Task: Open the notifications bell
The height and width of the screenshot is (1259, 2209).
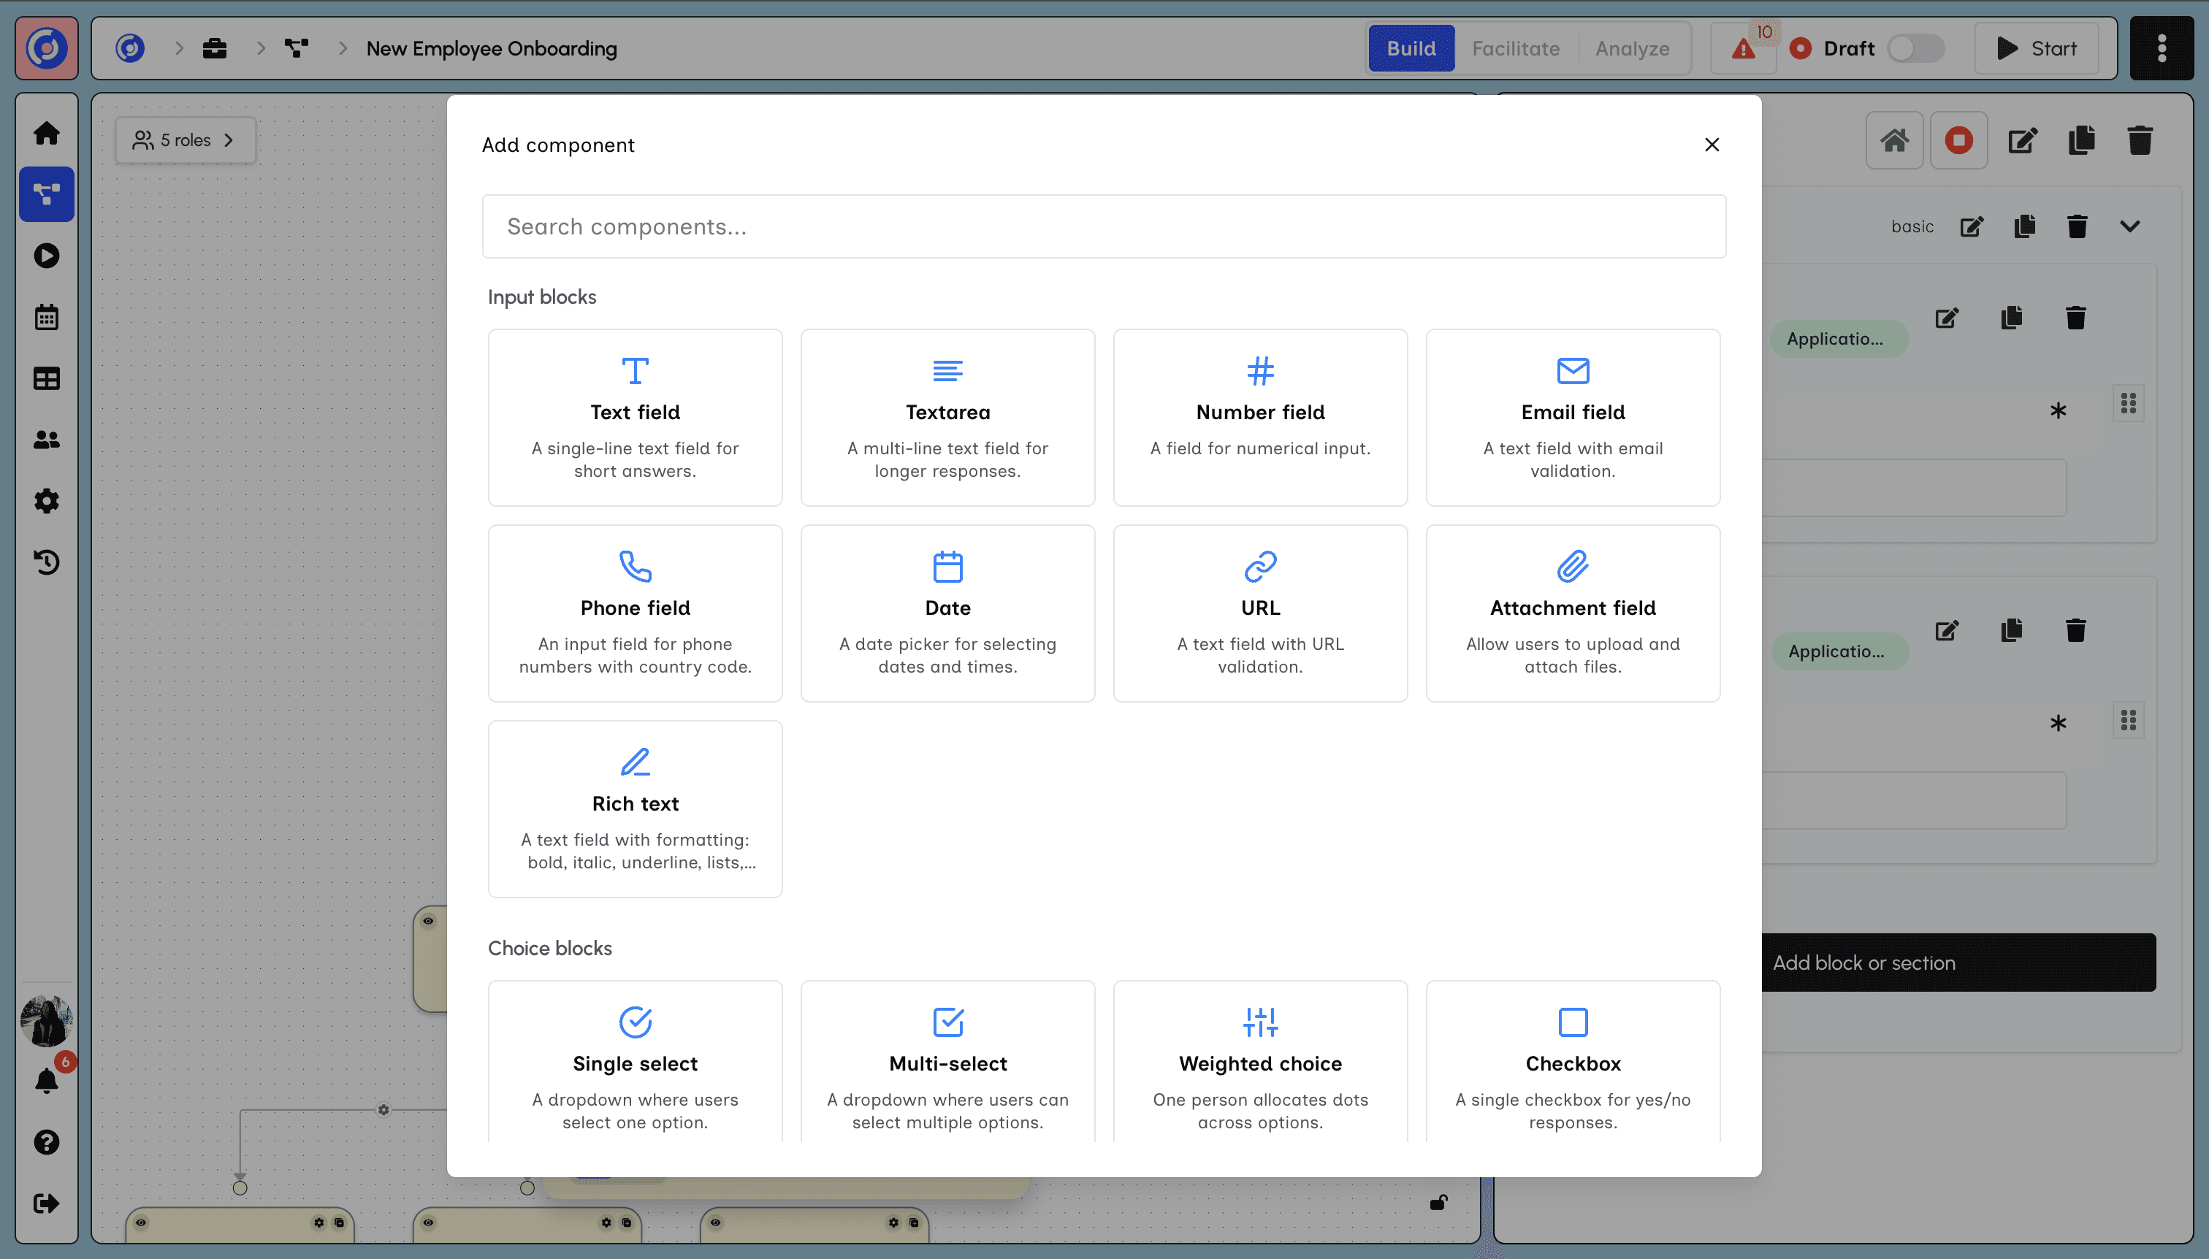Action: click(x=47, y=1081)
